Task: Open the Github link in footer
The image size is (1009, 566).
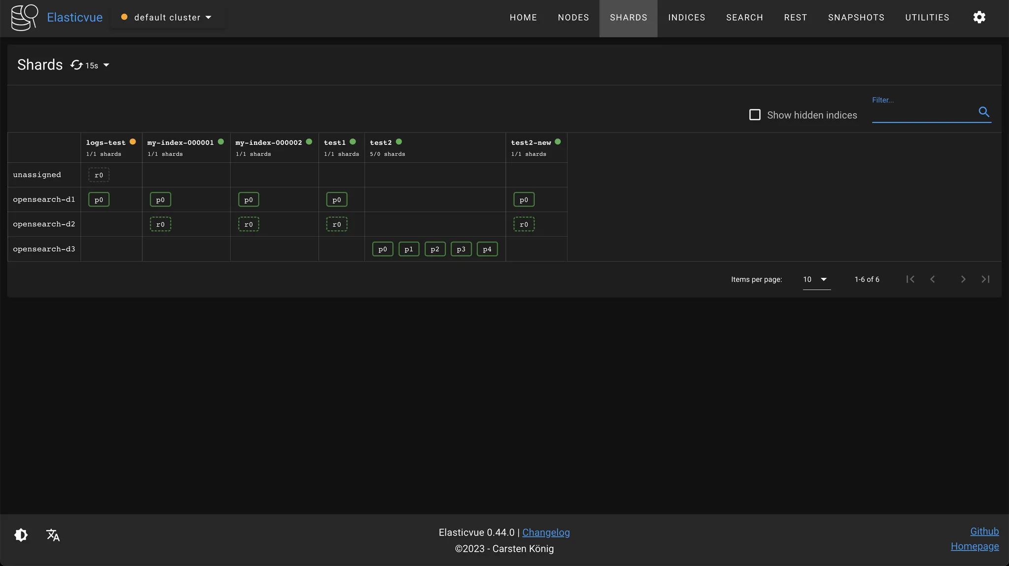Action: click(984, 532)
